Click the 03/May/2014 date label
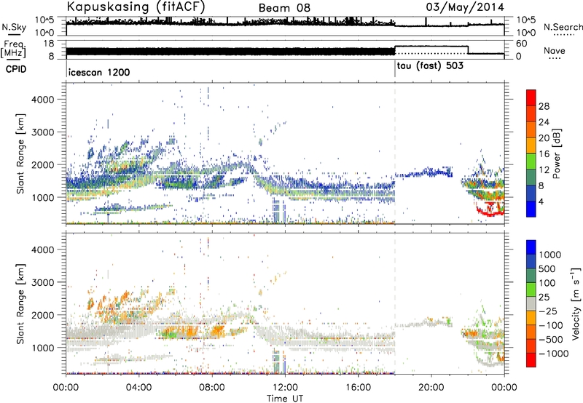The image size is (583, 403). (x=465, y=7)
